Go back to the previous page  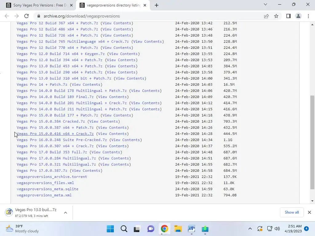(x=7, y=16)
